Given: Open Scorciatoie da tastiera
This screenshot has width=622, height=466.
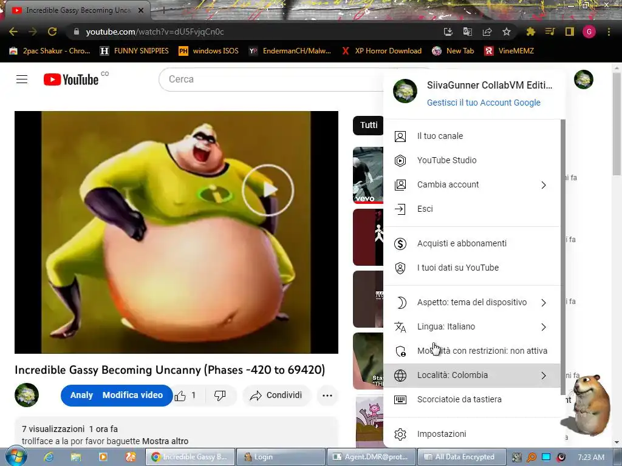Looking at the screenshot, I should (x=472, y=399).
